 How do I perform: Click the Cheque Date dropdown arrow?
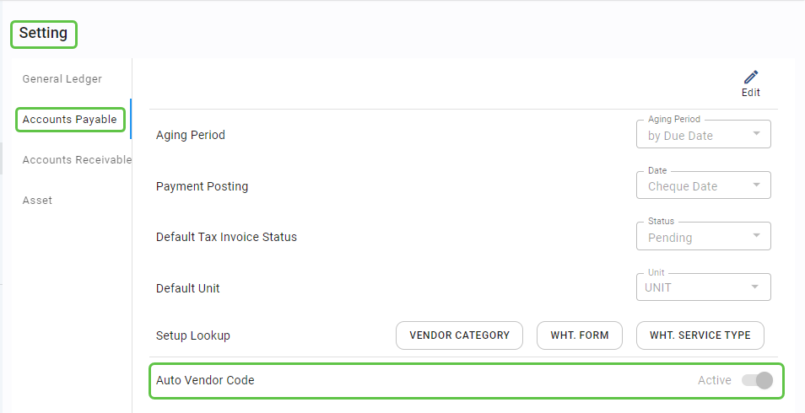point(756,185)
